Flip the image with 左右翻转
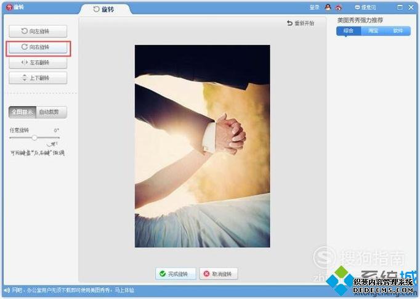The height and width of the screenshot is (299, 420). pyautogui.click(x=38, y=62)
